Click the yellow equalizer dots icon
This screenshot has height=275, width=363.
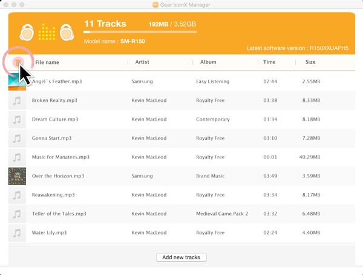click(x=47, y=32)
